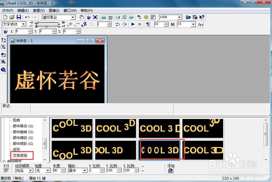This screenshot has height=182, width=272.
Task: Toggle the F/X effect enable button
Action: (x=6, y=171)
